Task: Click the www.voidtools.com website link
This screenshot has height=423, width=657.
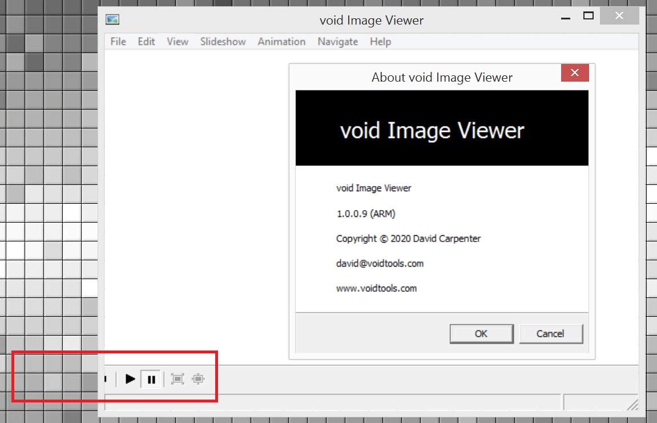Action: [x=376, y=288]
